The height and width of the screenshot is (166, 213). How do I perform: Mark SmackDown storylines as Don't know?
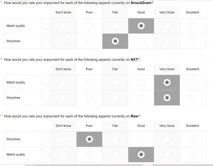click(x=64, y=41)
